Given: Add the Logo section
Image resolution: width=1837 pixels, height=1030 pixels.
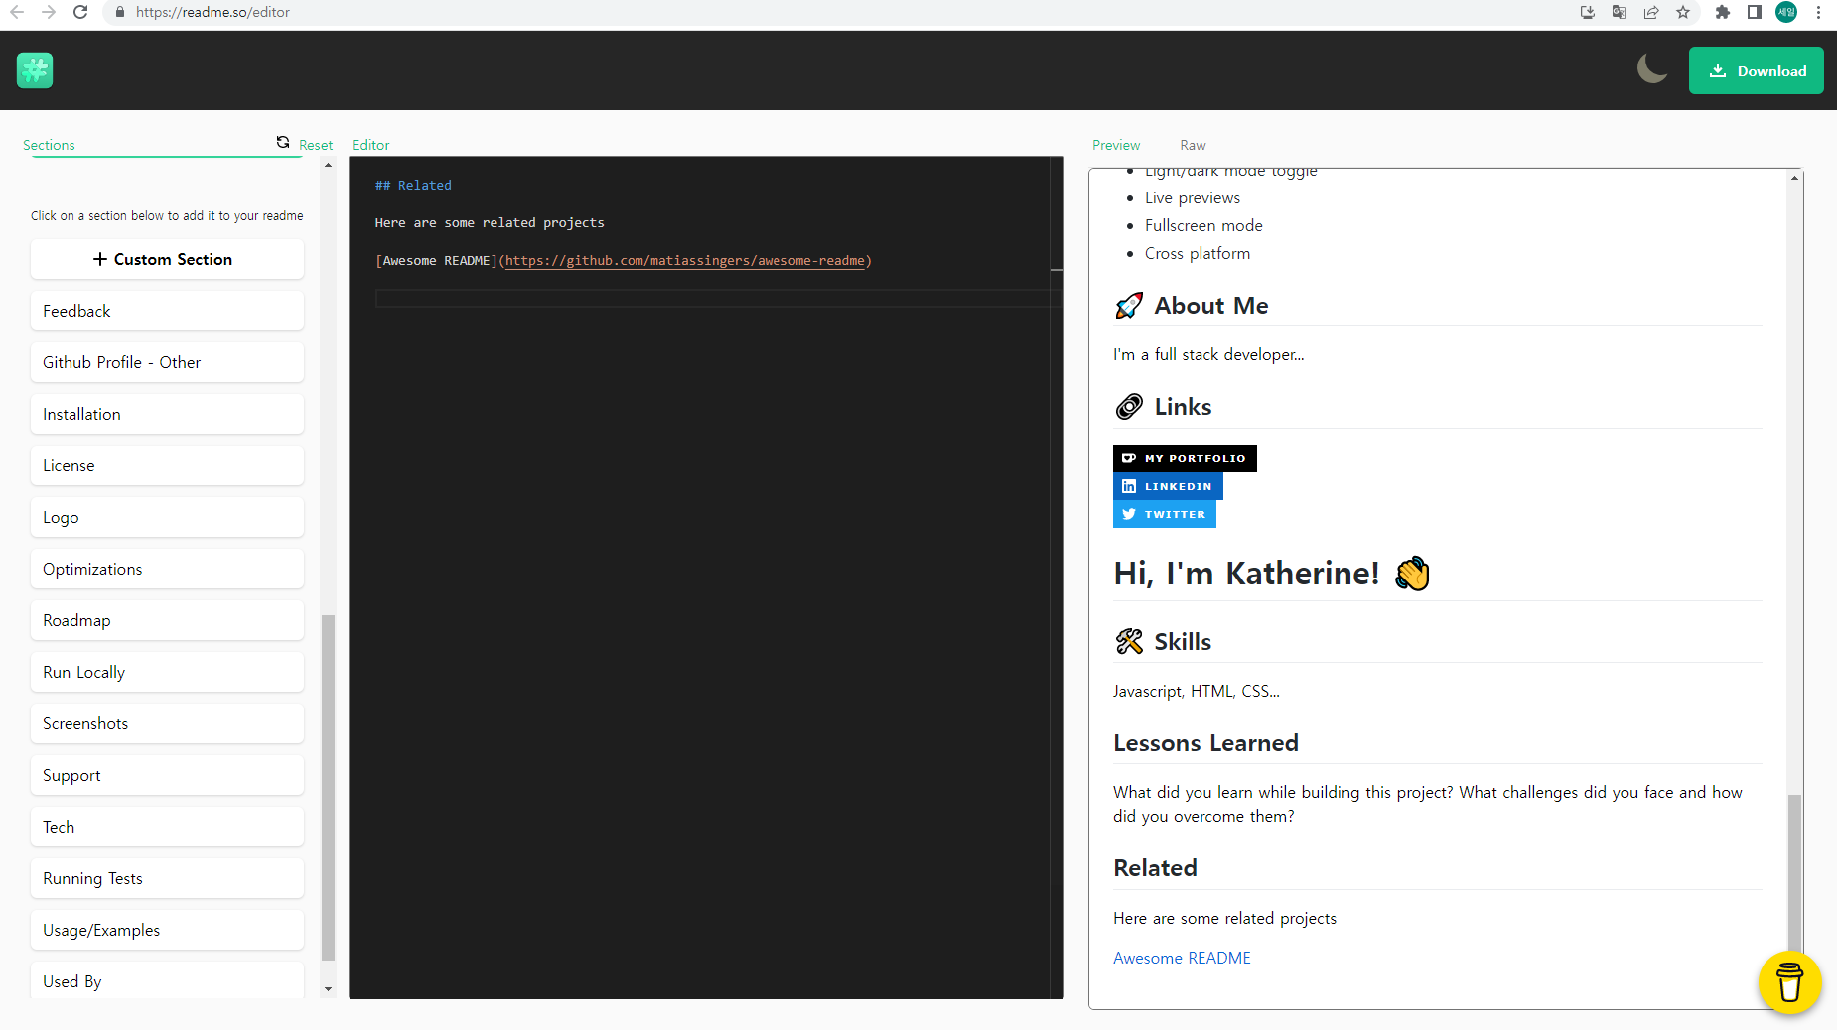Looking at the screenshot, I should 167,517.
